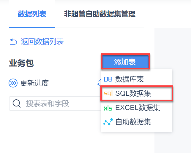Click the 业务包 heading
The image size is (191, 153).
pos(21,63)
